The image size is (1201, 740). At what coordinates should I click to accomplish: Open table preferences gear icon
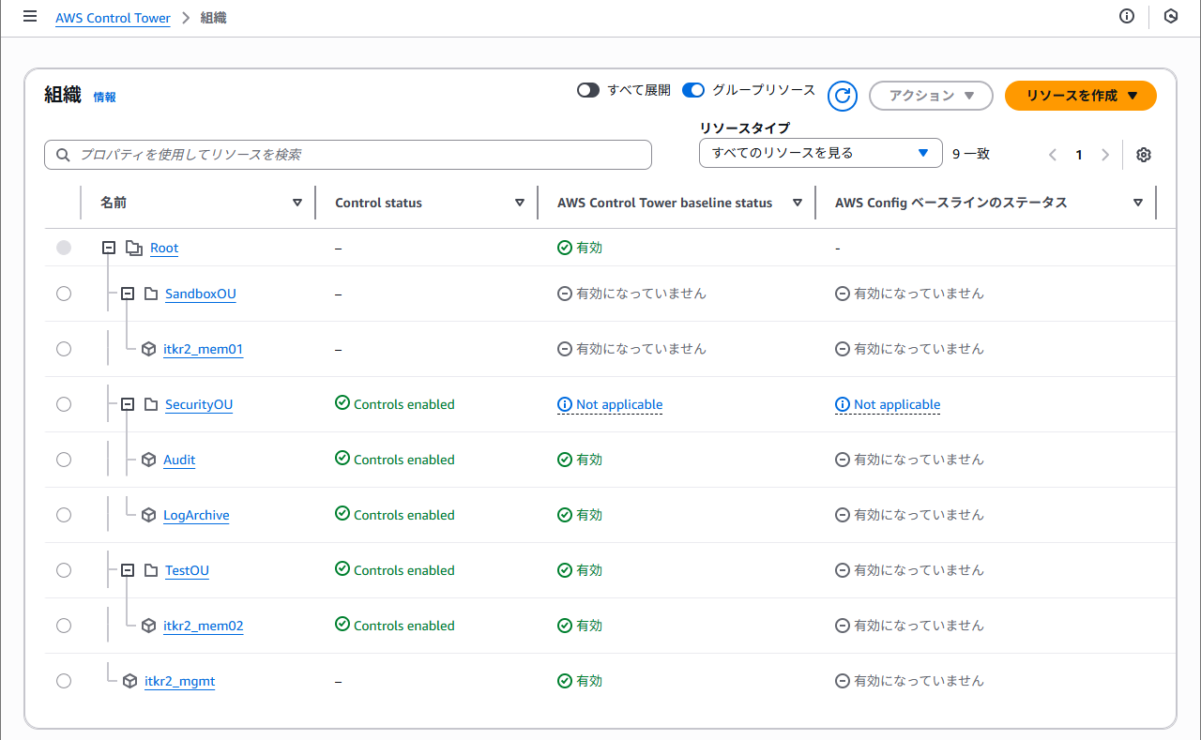click(1143, 155)
